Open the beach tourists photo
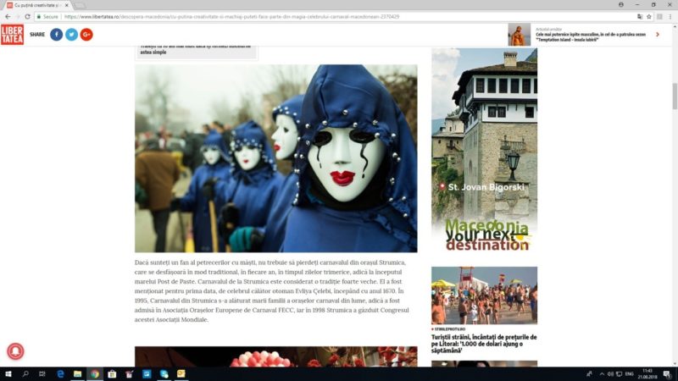 point(484,295)
